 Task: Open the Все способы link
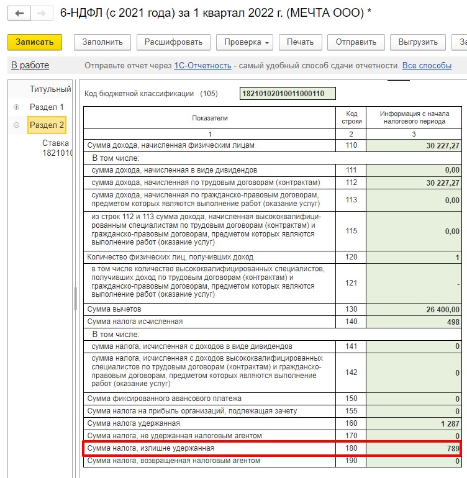[427, 66]
